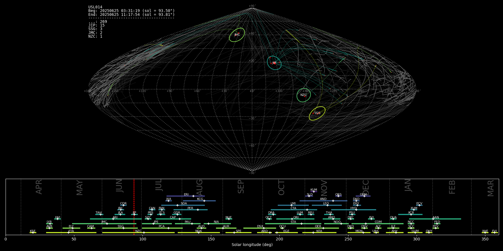Click the QUA shower label in timeline
The height and width of the screenshot is (251, 503).
point(393,218)
